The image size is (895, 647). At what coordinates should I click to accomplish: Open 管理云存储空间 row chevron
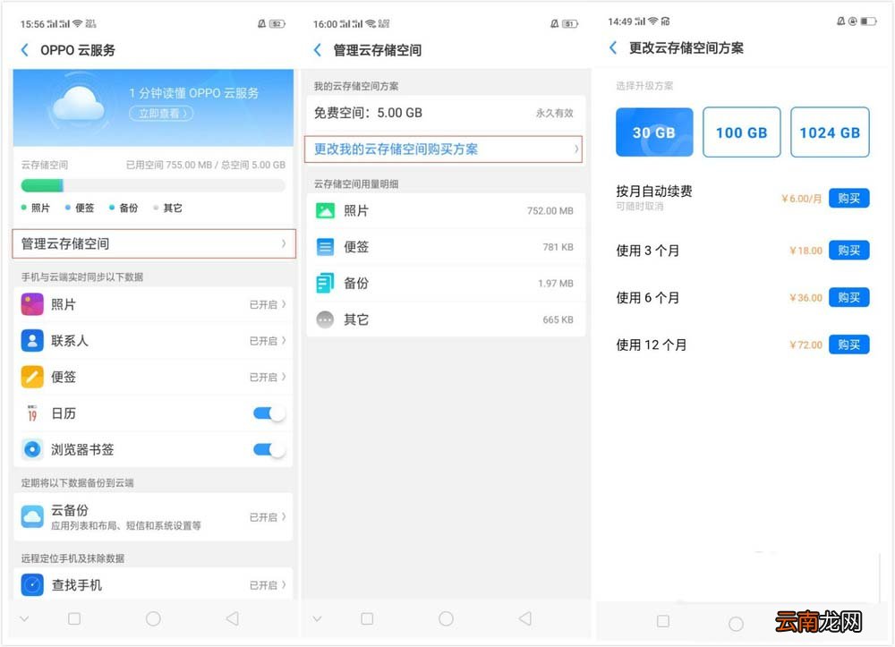coord(284,243)
